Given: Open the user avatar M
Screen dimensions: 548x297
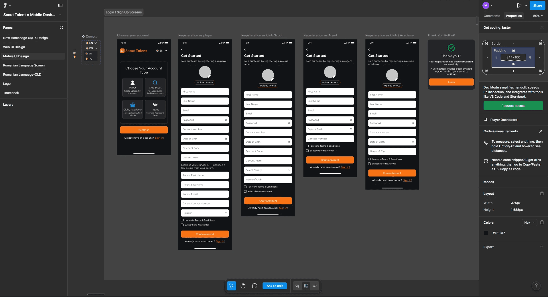Looking at the screenshot, I should point(486,5).
